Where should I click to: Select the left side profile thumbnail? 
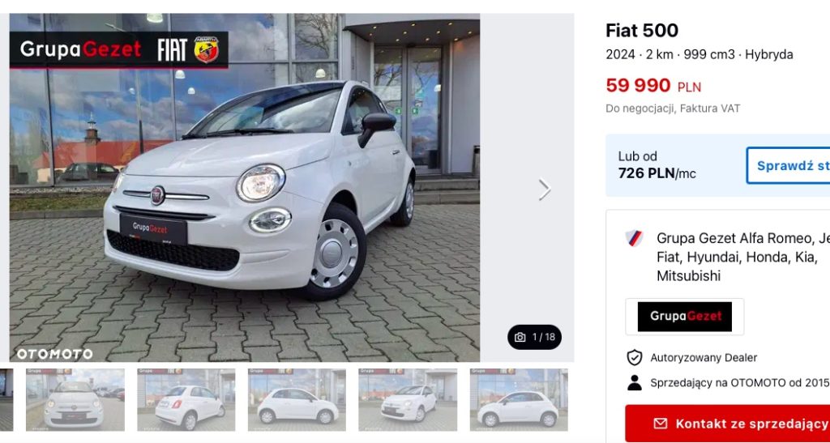point(297,399)
